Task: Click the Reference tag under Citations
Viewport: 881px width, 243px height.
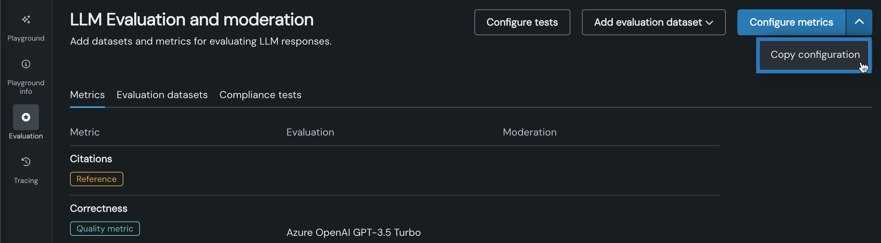Action: tap(97, 179)
